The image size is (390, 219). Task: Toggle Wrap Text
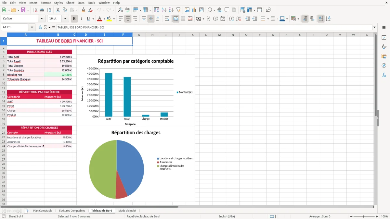(167, 19)
